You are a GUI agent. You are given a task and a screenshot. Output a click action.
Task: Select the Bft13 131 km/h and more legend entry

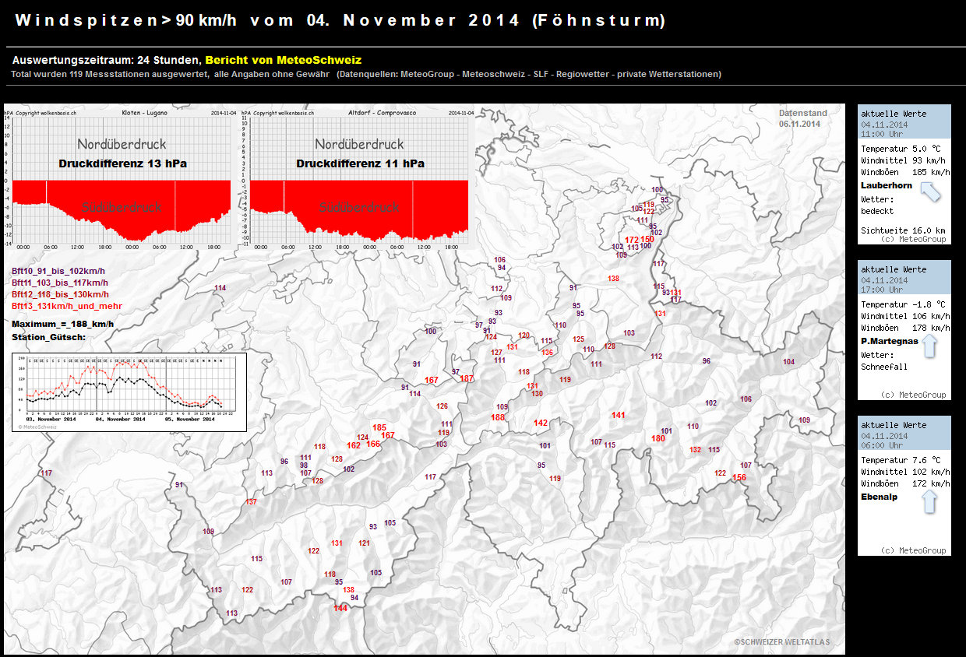tap(66, 306)
